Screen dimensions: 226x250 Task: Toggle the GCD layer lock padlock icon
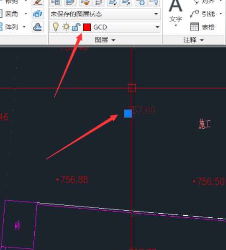click(x=76, y=27)
